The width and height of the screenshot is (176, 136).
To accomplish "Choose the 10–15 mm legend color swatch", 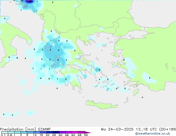I will click(37, 132).
